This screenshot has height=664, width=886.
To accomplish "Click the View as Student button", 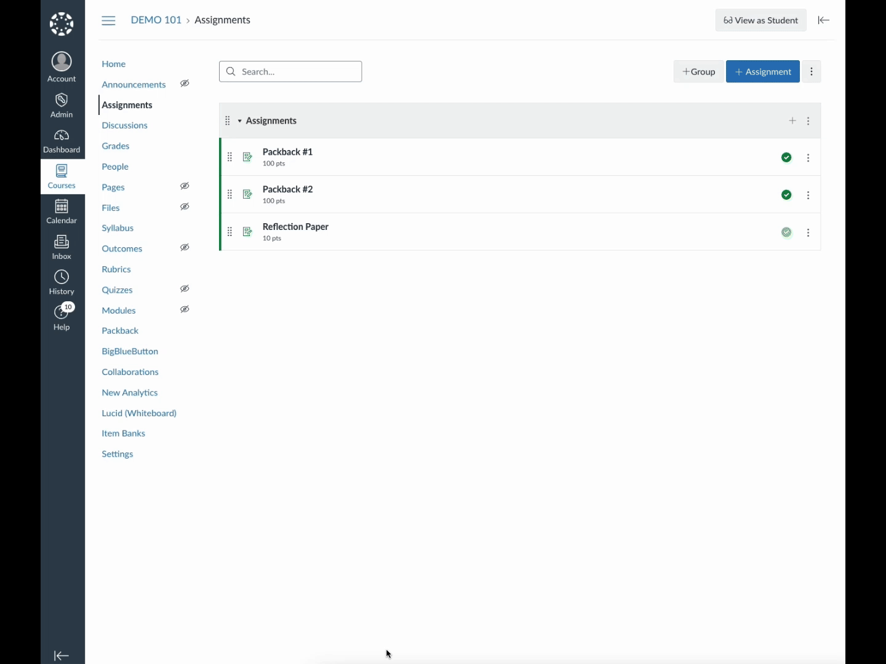I will tap(760, 20).
